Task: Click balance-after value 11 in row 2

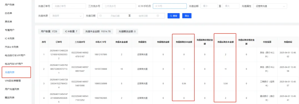Action: pos(226,69)
